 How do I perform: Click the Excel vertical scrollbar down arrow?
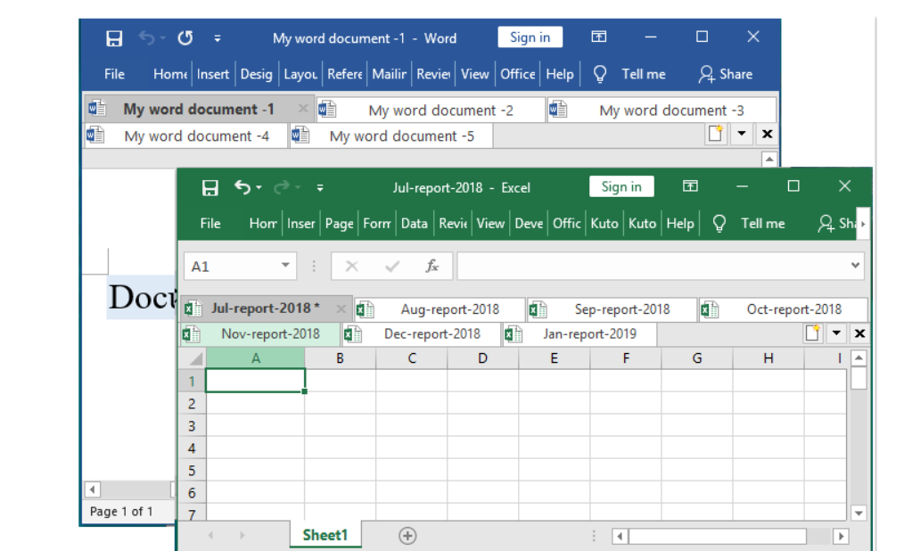tap(859, 513)
